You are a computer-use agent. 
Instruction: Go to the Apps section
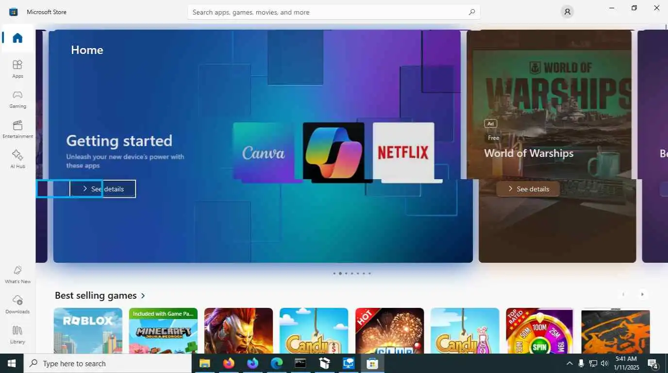17,69
